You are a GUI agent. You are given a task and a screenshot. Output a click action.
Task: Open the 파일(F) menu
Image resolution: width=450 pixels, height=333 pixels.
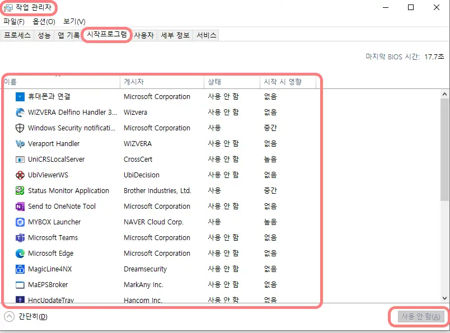click(14, 21)
